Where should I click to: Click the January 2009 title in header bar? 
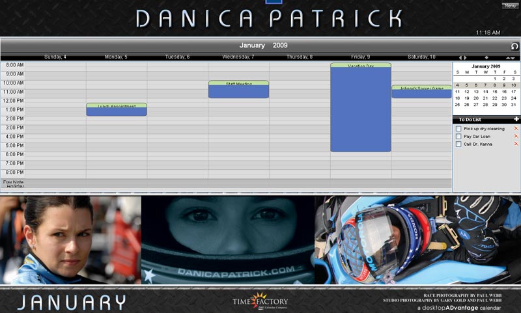coord(264,46)
